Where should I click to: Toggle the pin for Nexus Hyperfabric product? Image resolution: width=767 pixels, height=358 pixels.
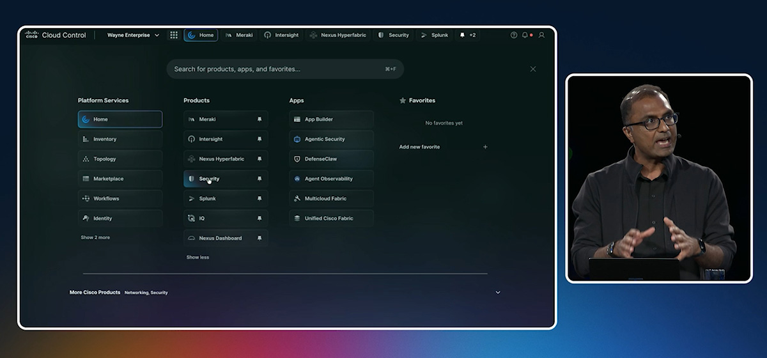(259, 159)
